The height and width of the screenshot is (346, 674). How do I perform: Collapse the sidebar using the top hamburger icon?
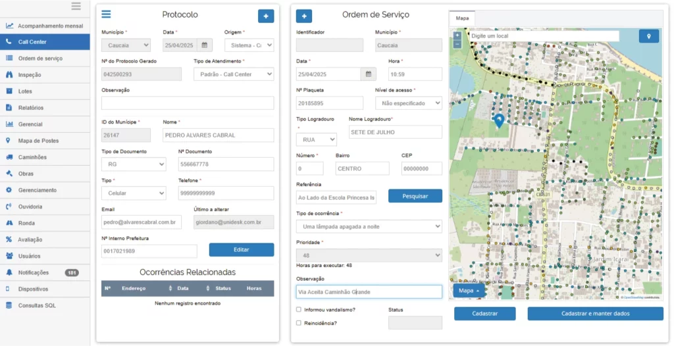point(76,7)
